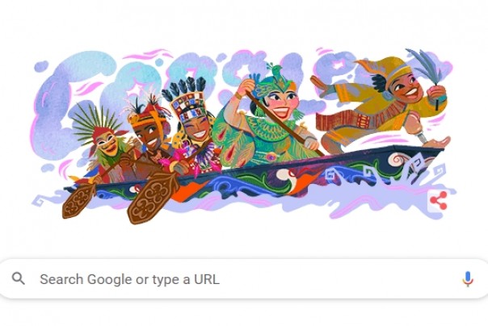
Task: Click the yellow-robed dancer at the boat's bow
Action: tap(383, 102)
